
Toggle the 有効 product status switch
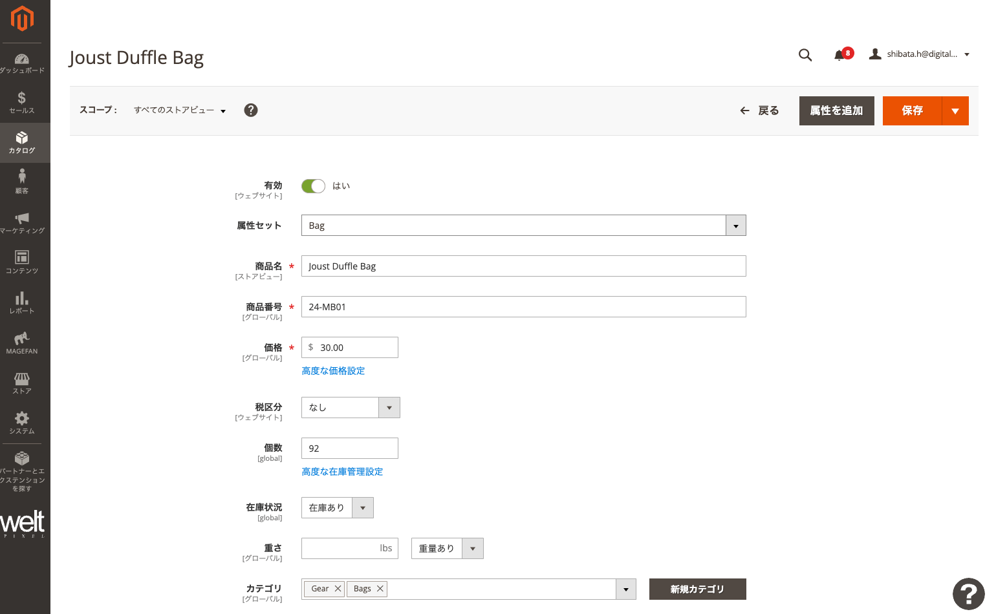click(x=313, y=185)
